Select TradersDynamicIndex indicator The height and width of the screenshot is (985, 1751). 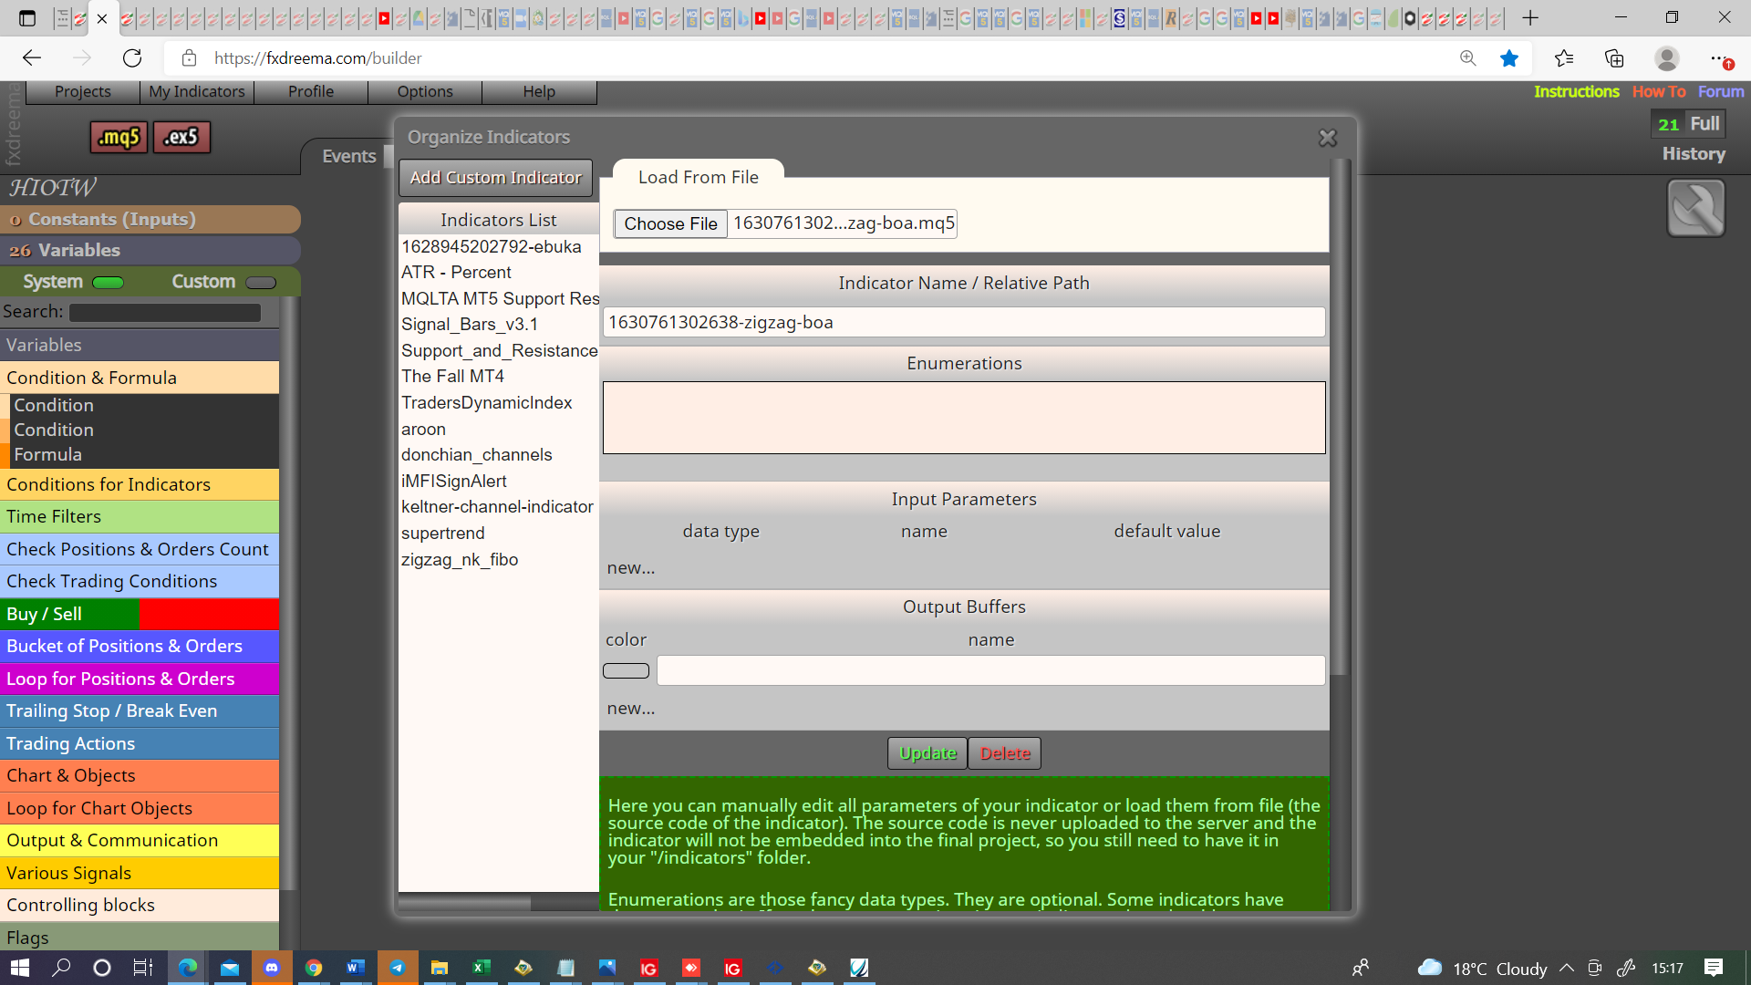pyautogui.click(x=487, y=402)
